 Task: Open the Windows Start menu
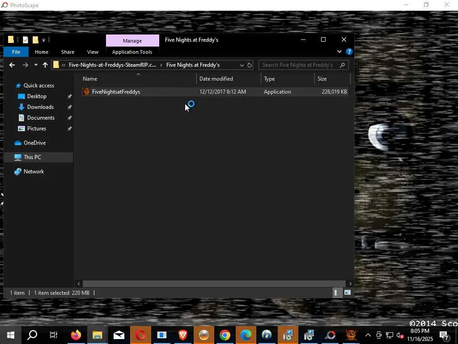tap(11, 335)
